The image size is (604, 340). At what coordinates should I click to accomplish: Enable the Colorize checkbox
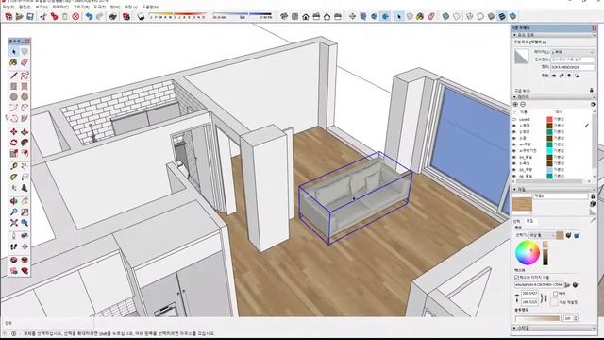point(555,294)
